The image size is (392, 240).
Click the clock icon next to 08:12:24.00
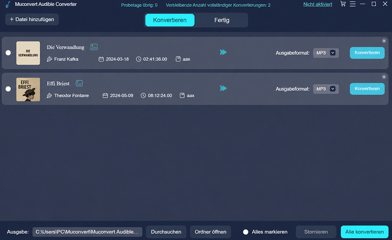point(143,95)
